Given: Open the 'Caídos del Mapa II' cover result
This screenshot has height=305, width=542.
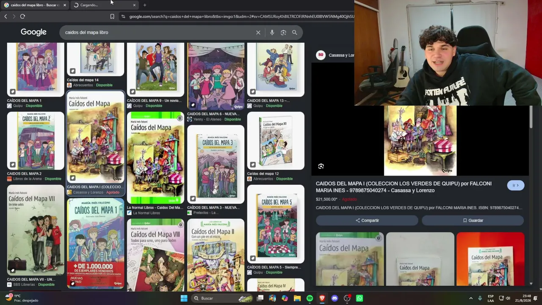Looking at the screenshot, I should [x=216, y=255].
